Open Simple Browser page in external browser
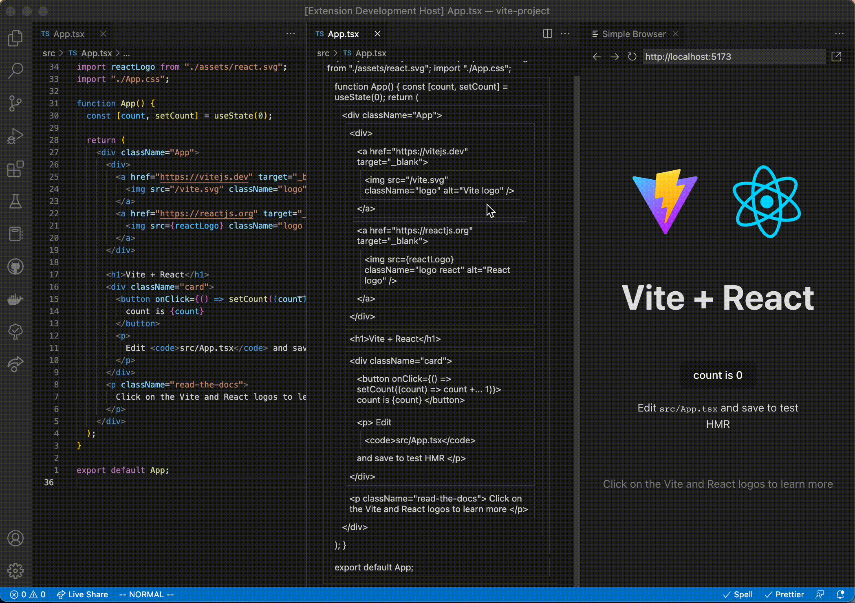Screen dimensions: 855x603 click(x=836, y=57)
